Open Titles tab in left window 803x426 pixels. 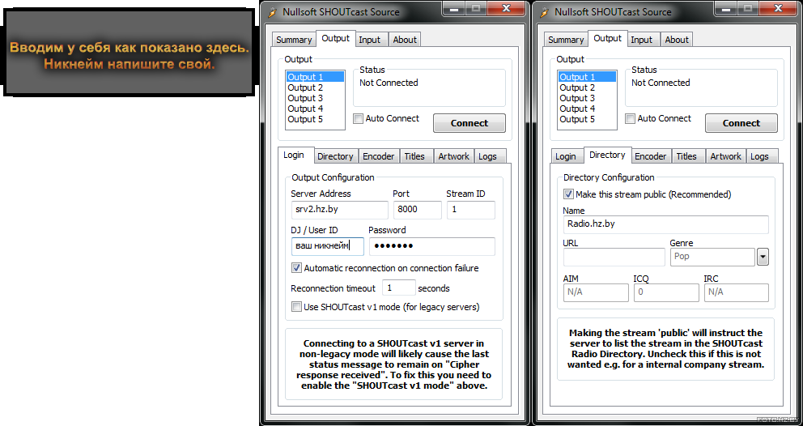pyautogui.click(x=414, y=156)
